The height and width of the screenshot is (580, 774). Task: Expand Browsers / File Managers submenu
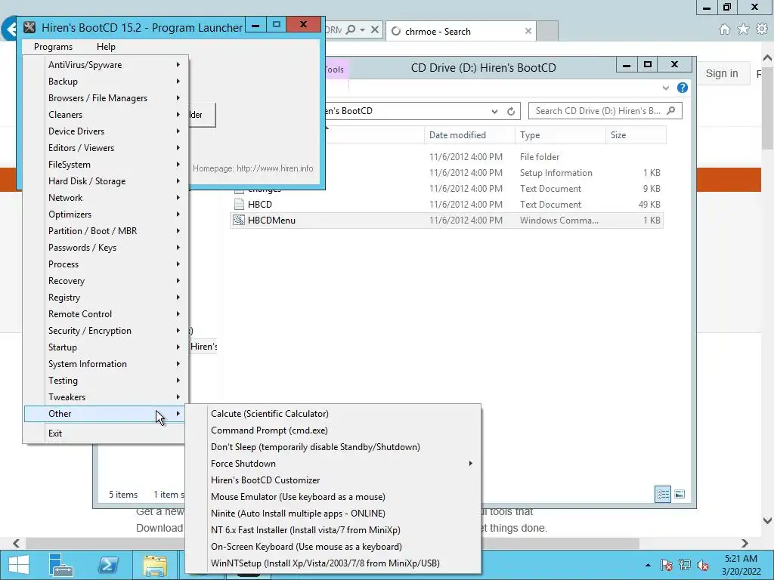105,98
